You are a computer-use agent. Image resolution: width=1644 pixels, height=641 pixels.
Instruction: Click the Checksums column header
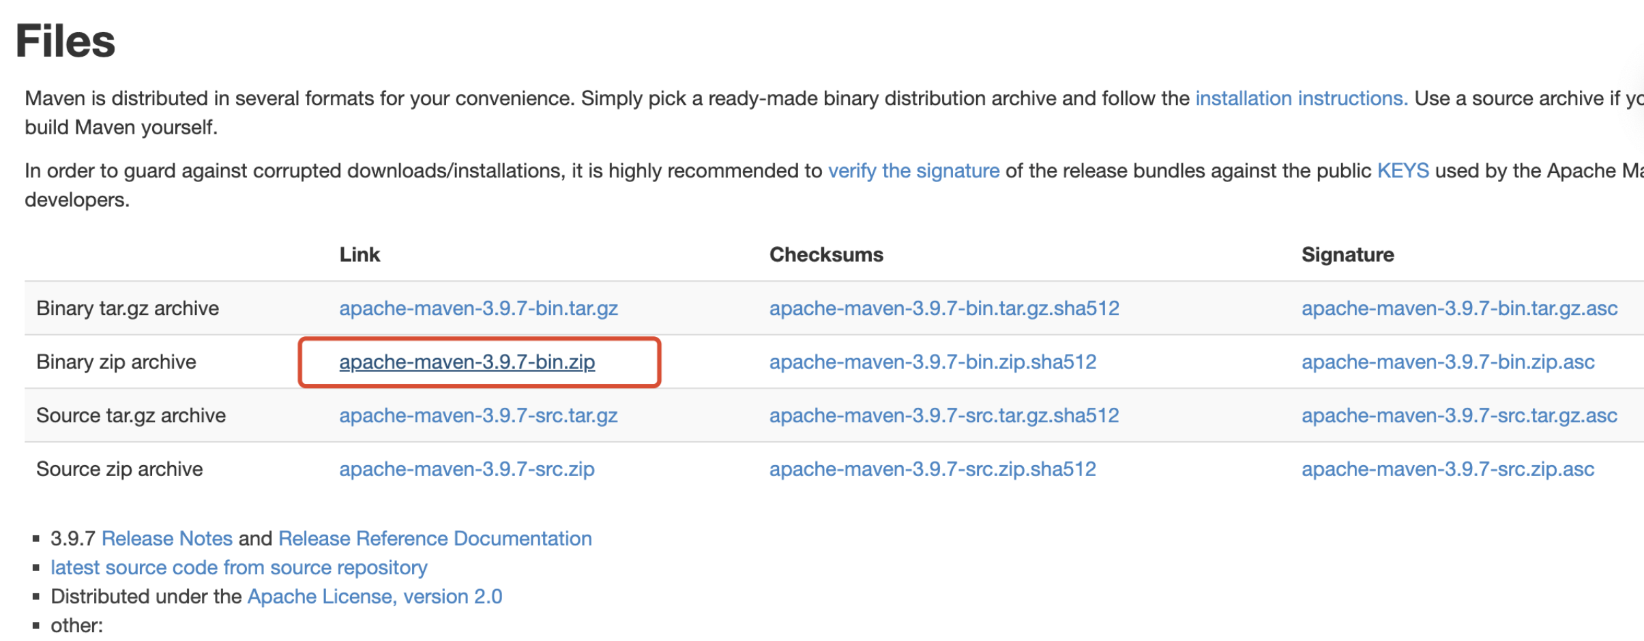826,255
